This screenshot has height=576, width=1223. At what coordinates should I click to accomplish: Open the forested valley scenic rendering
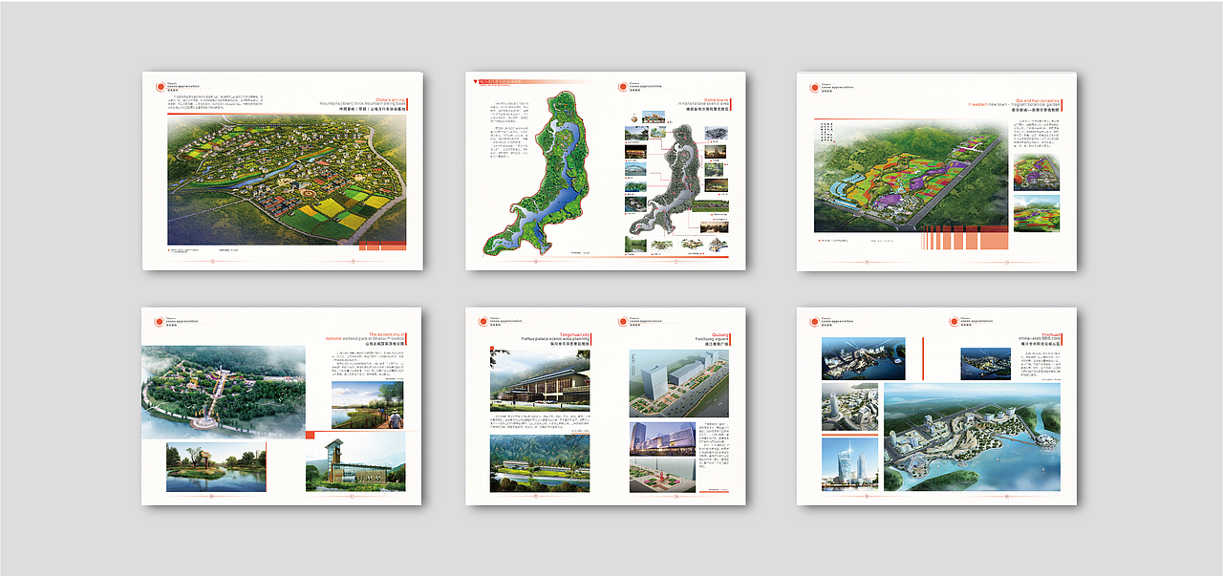point(540,463)
